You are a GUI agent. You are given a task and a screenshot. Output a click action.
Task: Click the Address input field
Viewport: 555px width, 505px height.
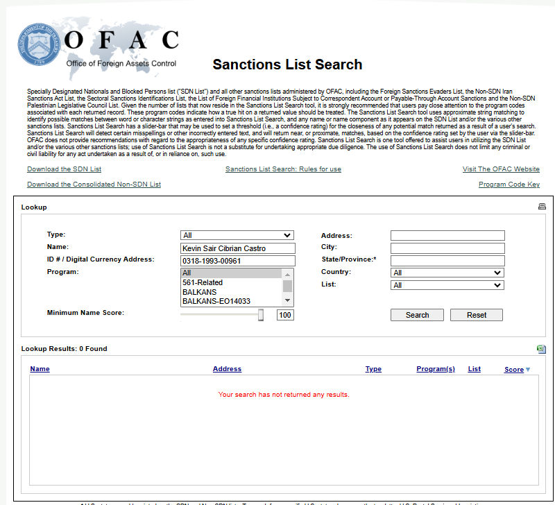point(447,236)
